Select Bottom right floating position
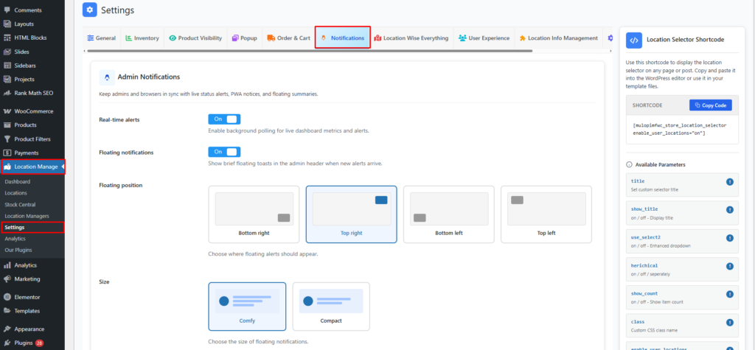Screen dimensions: 755x350 pos(254,214)
